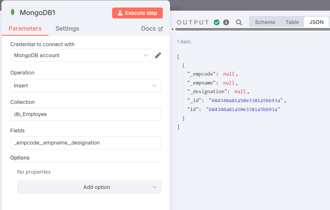330x210 pixels.
Task: Click the "Credential to connect with" label
Action: 43,44
